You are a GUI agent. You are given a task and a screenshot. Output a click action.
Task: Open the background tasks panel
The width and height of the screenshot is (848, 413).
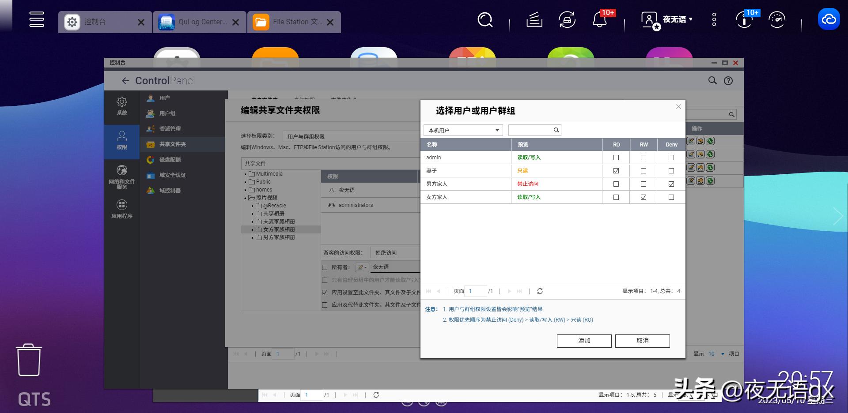(x=534, y=20)
